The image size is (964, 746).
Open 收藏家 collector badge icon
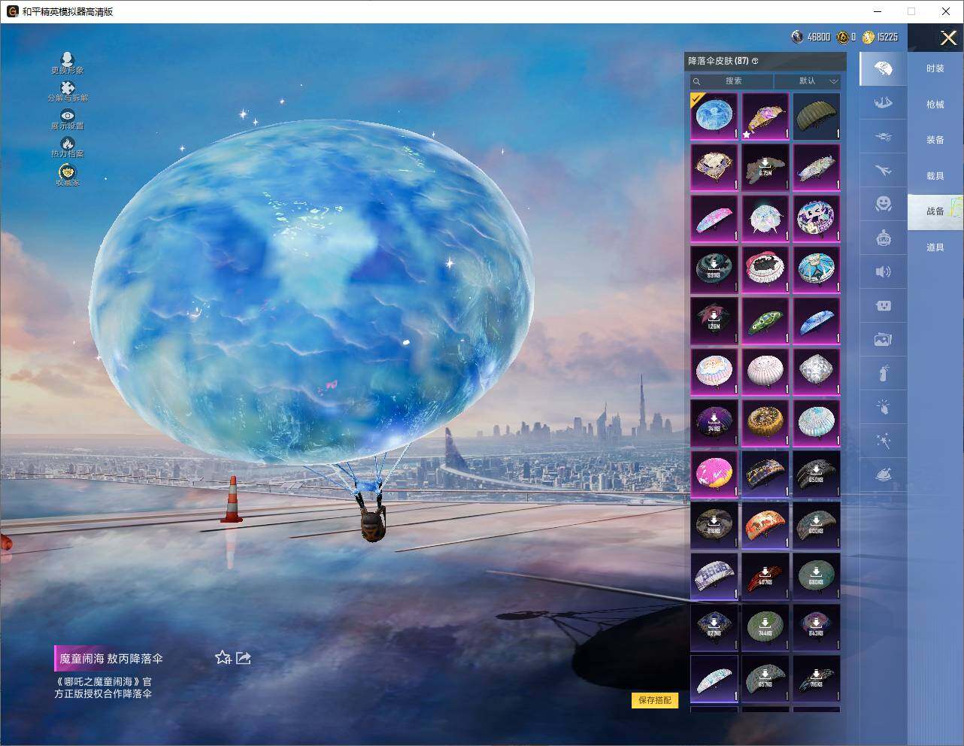coord(68,175)
